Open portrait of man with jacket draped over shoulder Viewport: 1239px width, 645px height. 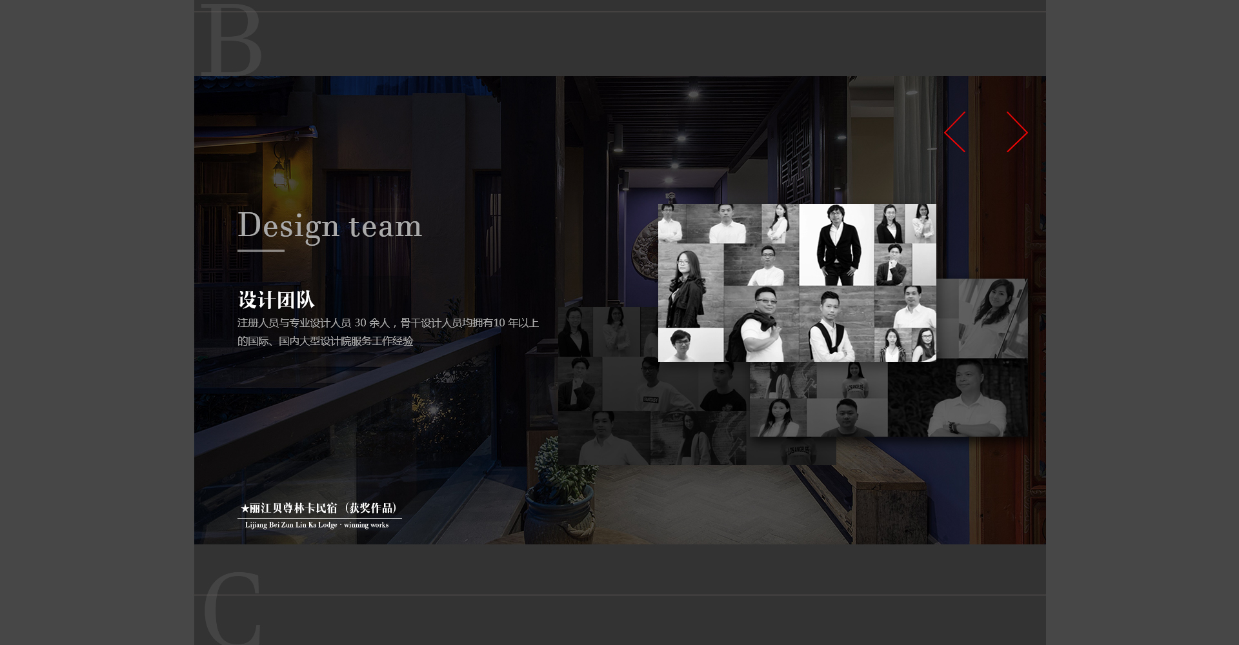pyautogui.click(x=761, y=324)
